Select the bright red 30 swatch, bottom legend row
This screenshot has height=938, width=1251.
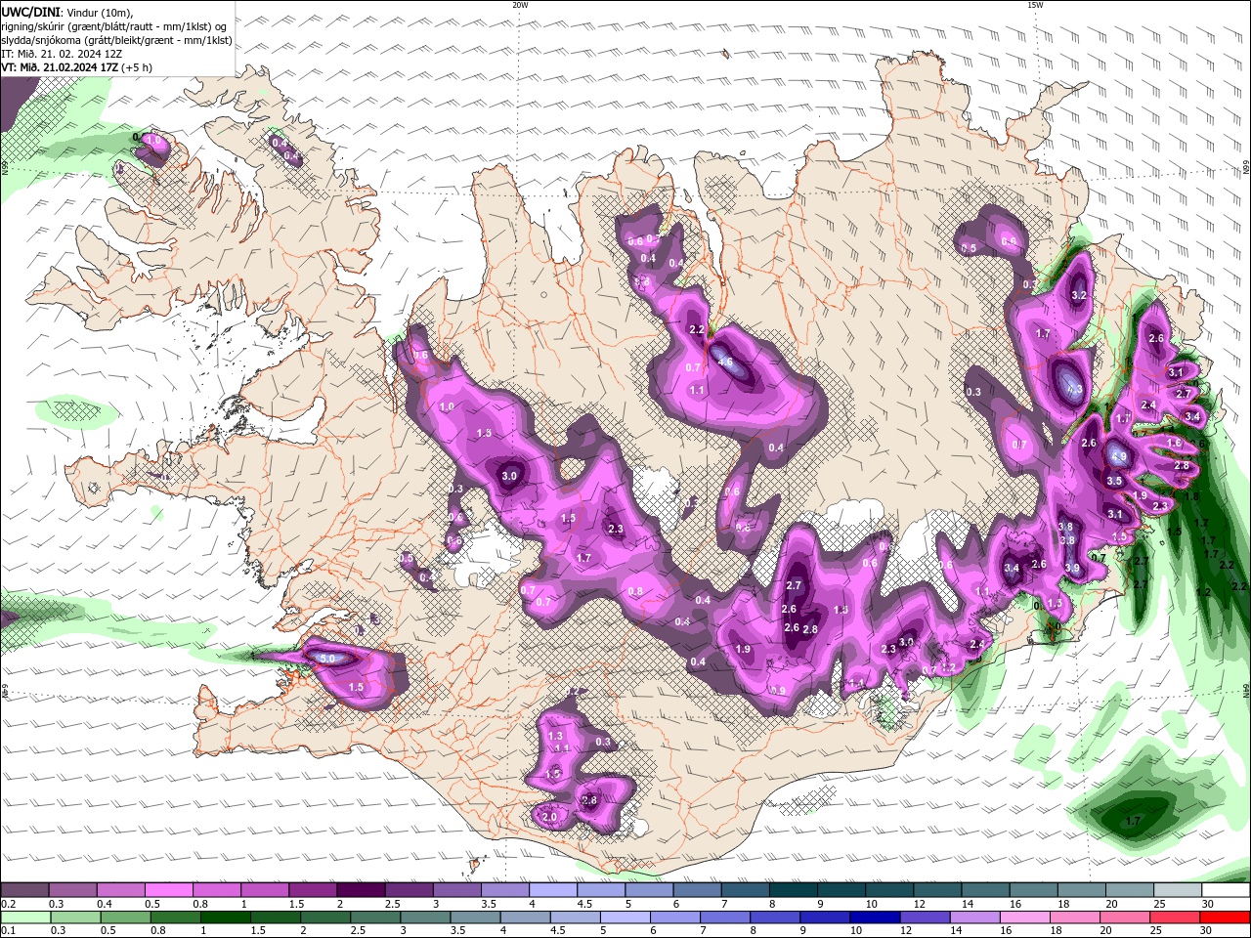point(1226,917)
